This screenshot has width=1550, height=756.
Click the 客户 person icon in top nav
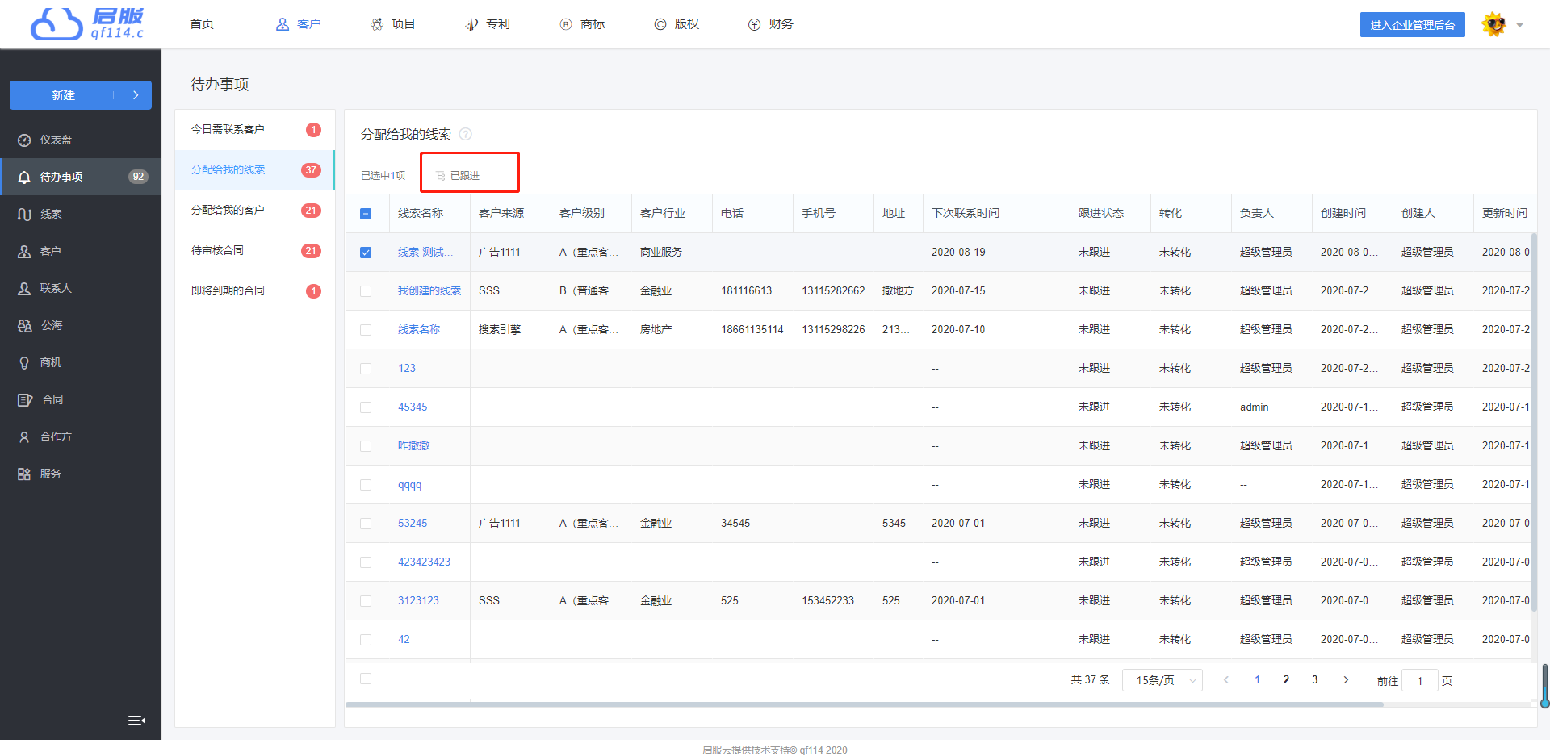click(x=283, y=24)
